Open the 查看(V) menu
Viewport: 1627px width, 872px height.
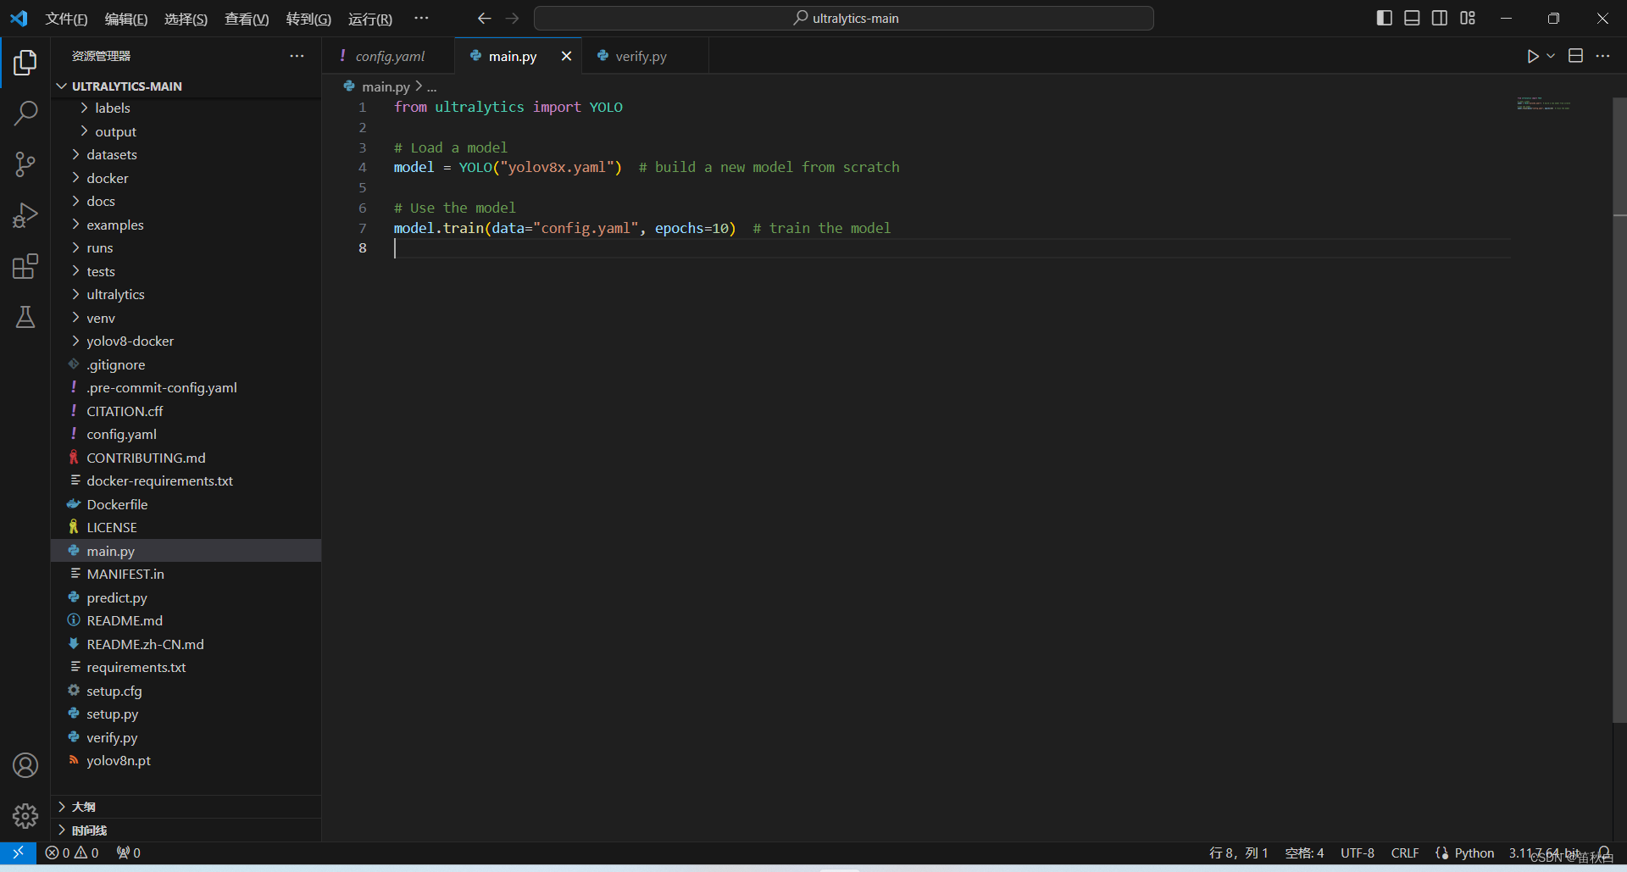[x=247, y=19]
